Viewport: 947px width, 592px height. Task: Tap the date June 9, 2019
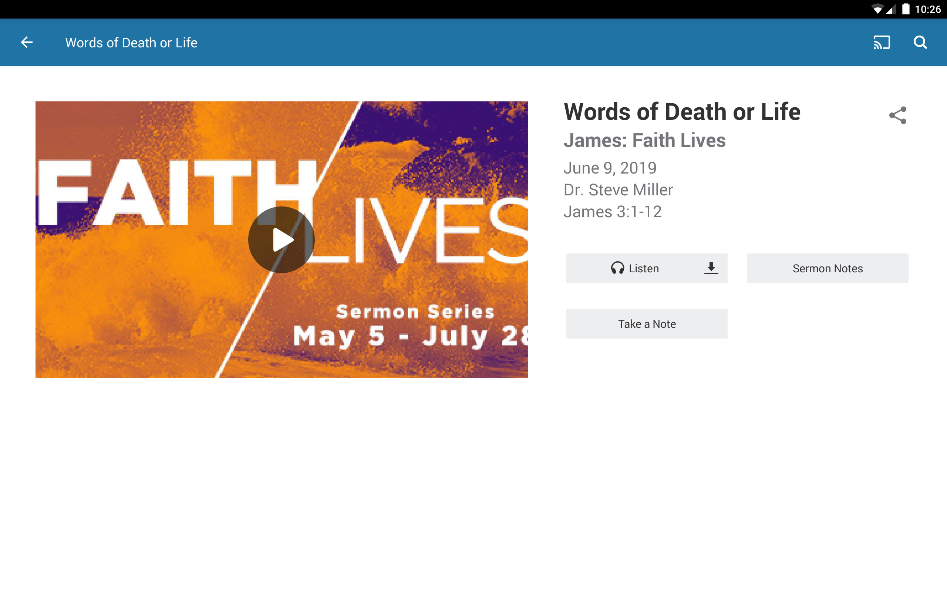click(x=610, y=168)
